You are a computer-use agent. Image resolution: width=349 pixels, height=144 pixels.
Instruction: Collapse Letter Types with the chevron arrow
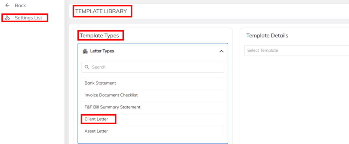click(x=221, y=51)
